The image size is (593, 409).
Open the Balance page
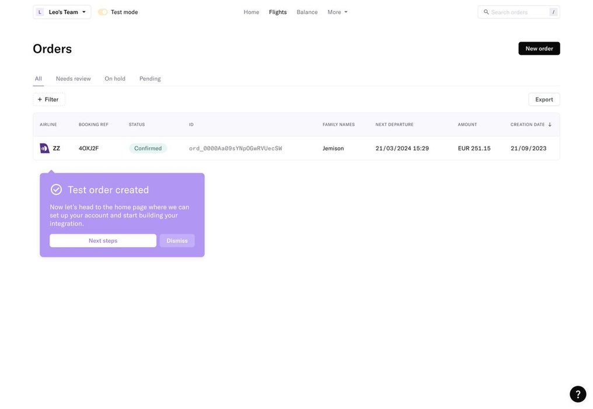point(307,12)
